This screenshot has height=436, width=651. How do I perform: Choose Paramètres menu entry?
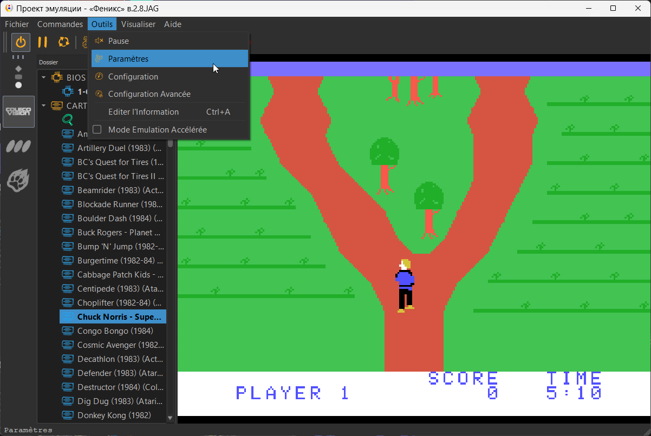pyautogui.click(x=170, y=59)
